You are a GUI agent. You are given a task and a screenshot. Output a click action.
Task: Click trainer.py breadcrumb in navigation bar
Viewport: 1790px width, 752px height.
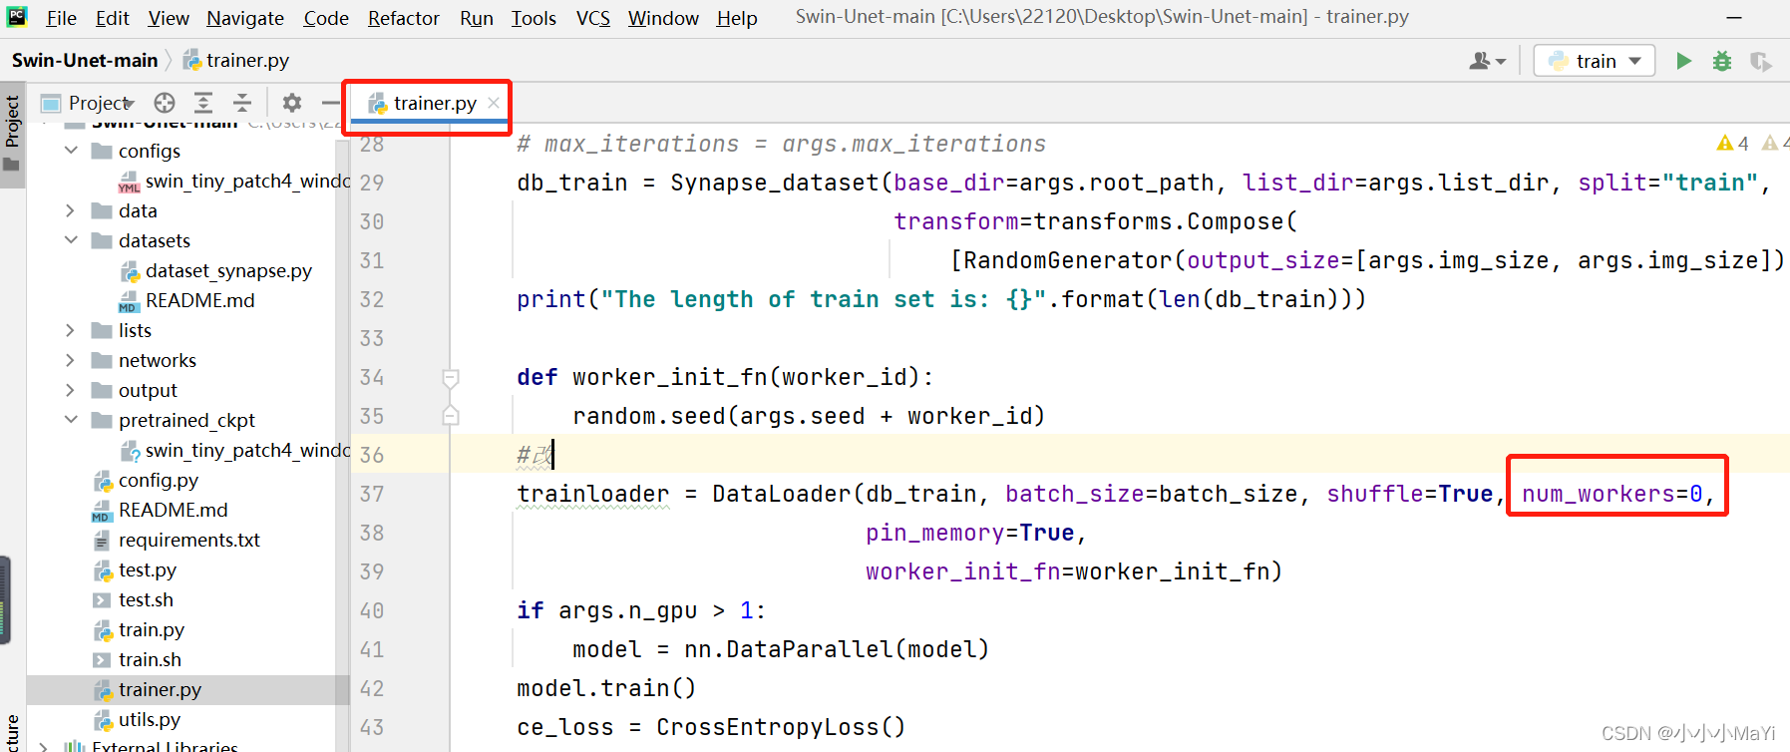pyautogui.click(x=236, y=61)
